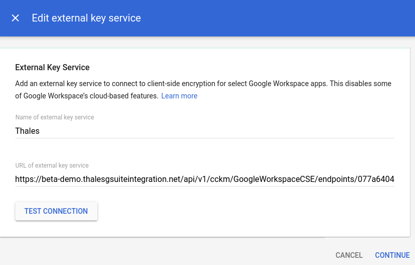
Task: Open the Learn more link
Action: (x=179, y=96)
